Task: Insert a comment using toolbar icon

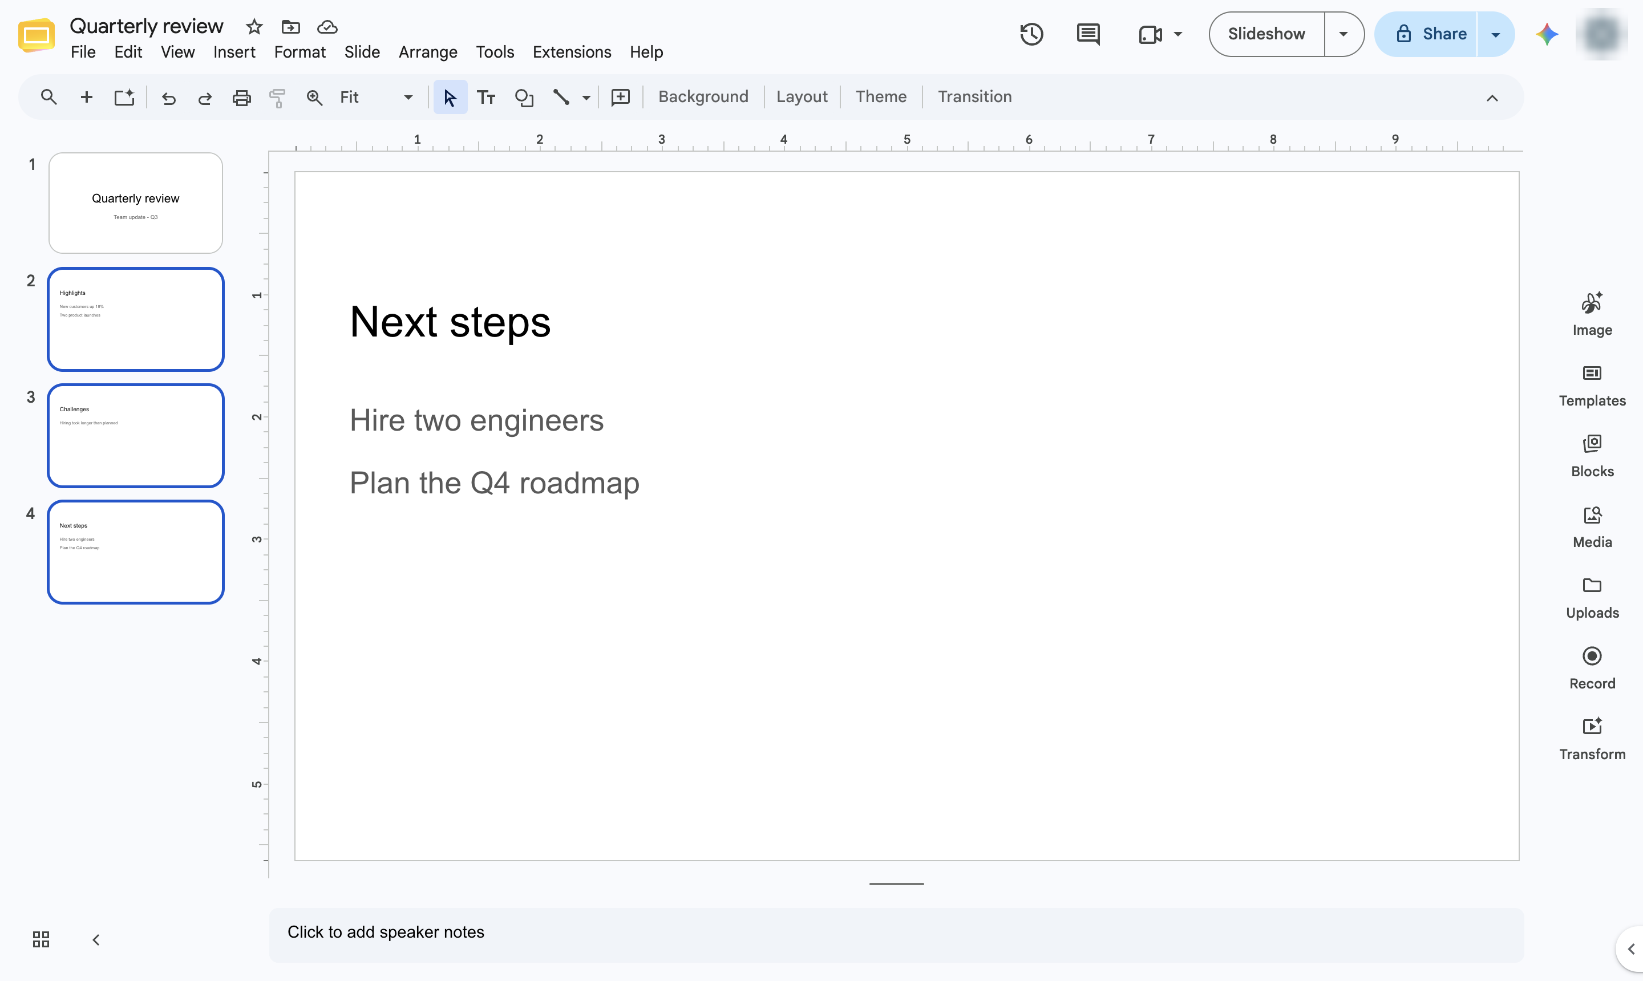Action: click(620, 98)
